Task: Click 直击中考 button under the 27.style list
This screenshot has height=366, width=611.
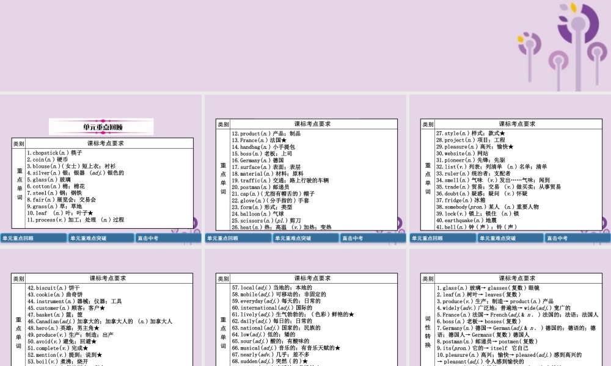Action: tap(577, 238)
